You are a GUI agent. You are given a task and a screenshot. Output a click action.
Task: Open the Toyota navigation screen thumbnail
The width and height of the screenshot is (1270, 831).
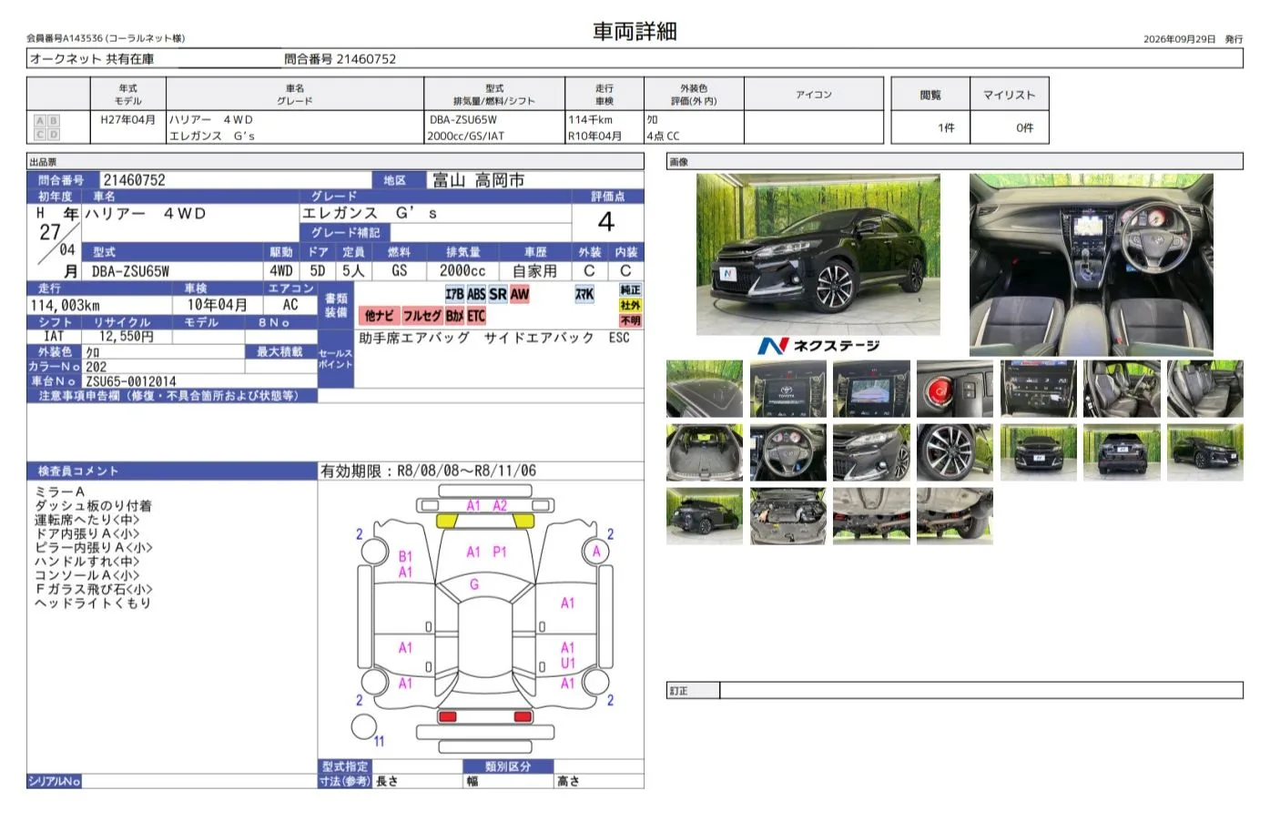(787, 389)
